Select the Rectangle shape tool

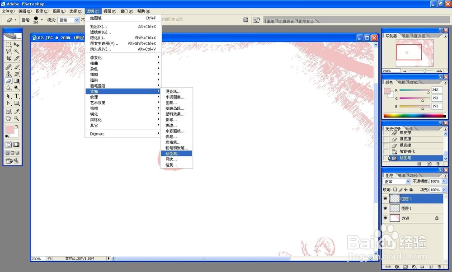pyautogui.click(x=16, y=103)
